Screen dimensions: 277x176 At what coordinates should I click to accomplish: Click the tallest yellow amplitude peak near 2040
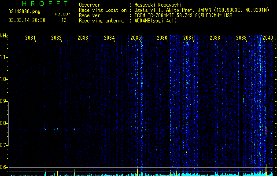pyautogui.click(x=266, y=169)
